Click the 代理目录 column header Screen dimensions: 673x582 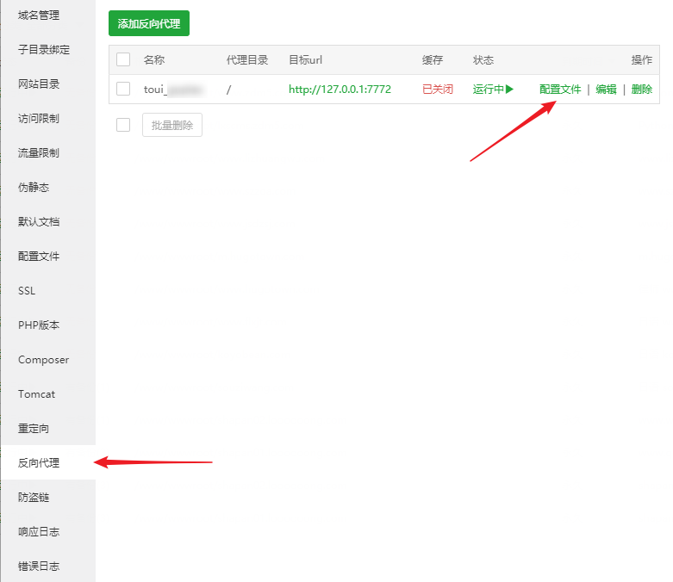(247, 60)
